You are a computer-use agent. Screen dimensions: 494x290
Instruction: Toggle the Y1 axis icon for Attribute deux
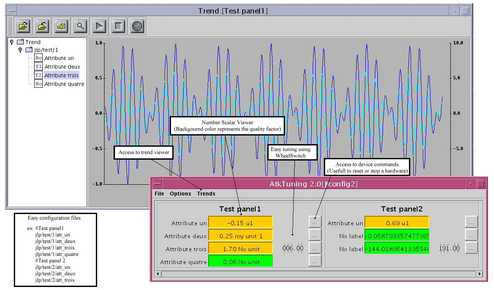click(38, 67)
